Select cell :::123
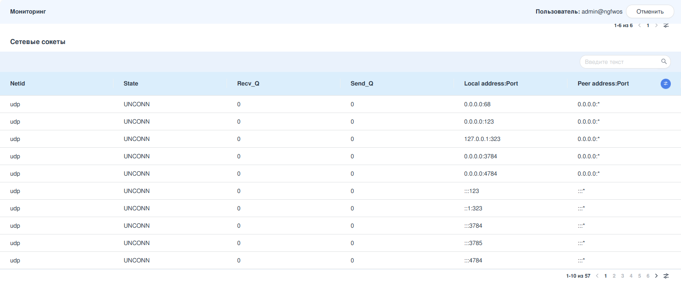 [472, 191]
